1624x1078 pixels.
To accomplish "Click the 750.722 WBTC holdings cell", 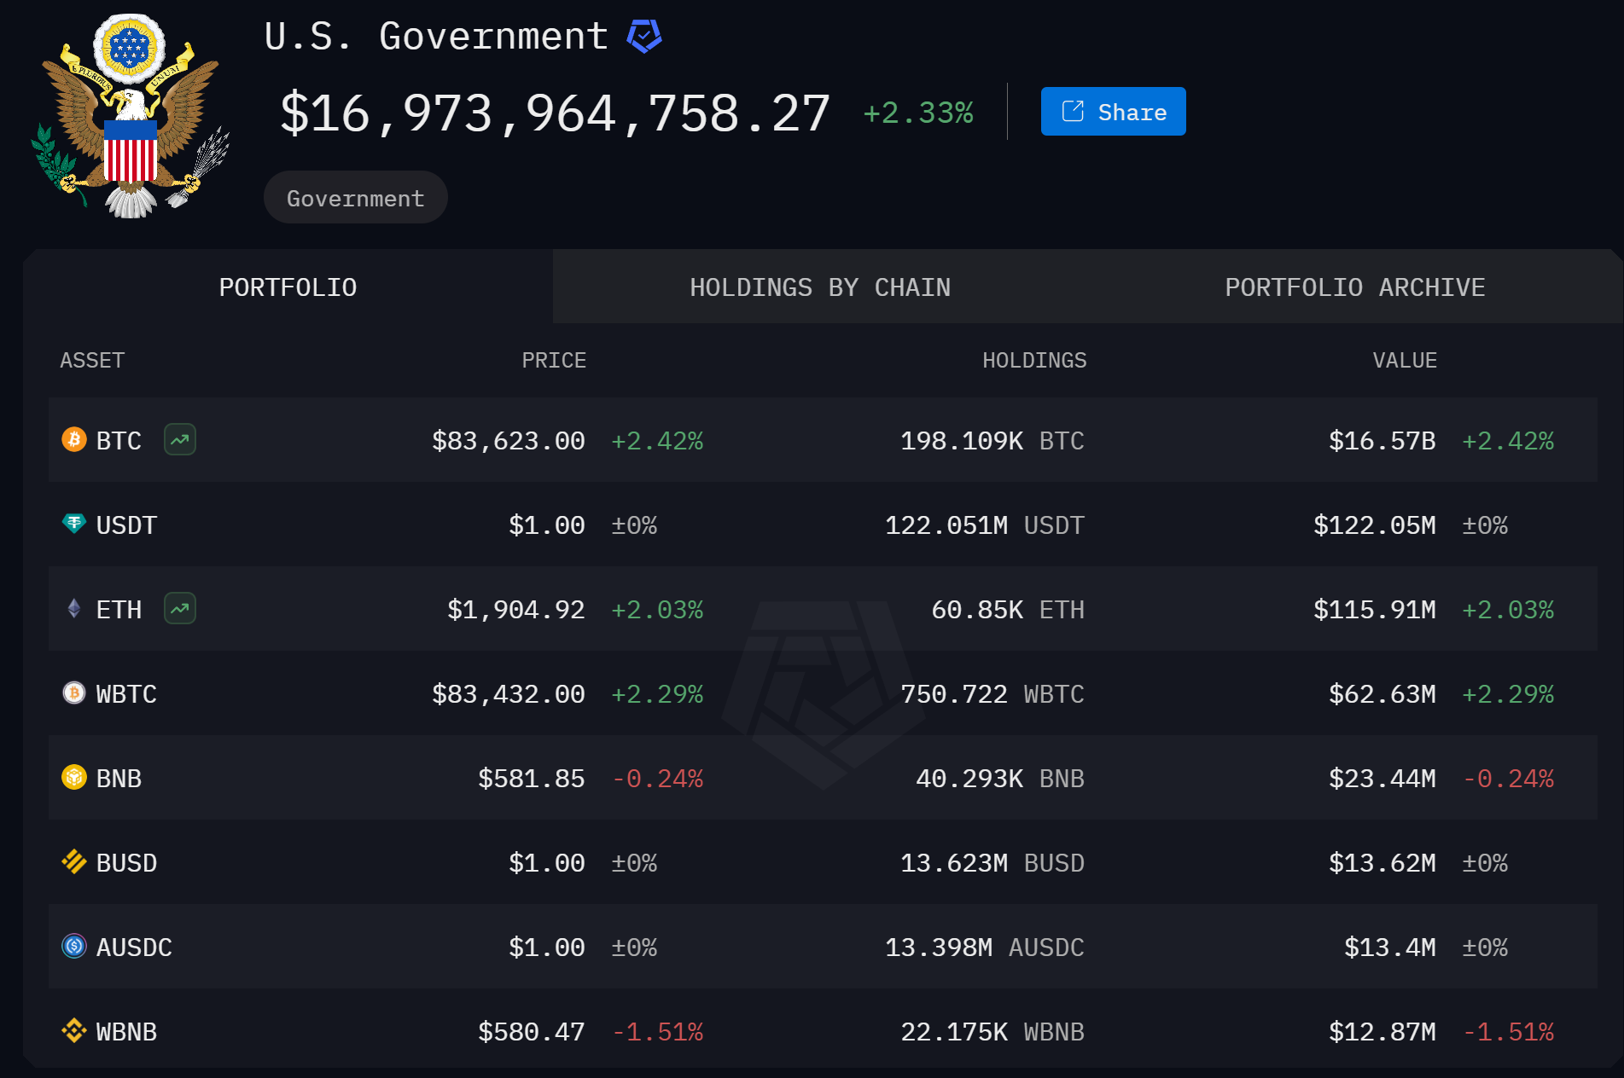I will coord(992,694).
